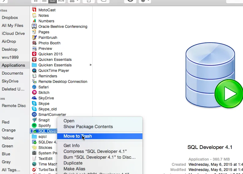Click the SmartConverter app icon
The image size is (243, 174).
coord(34,114)
